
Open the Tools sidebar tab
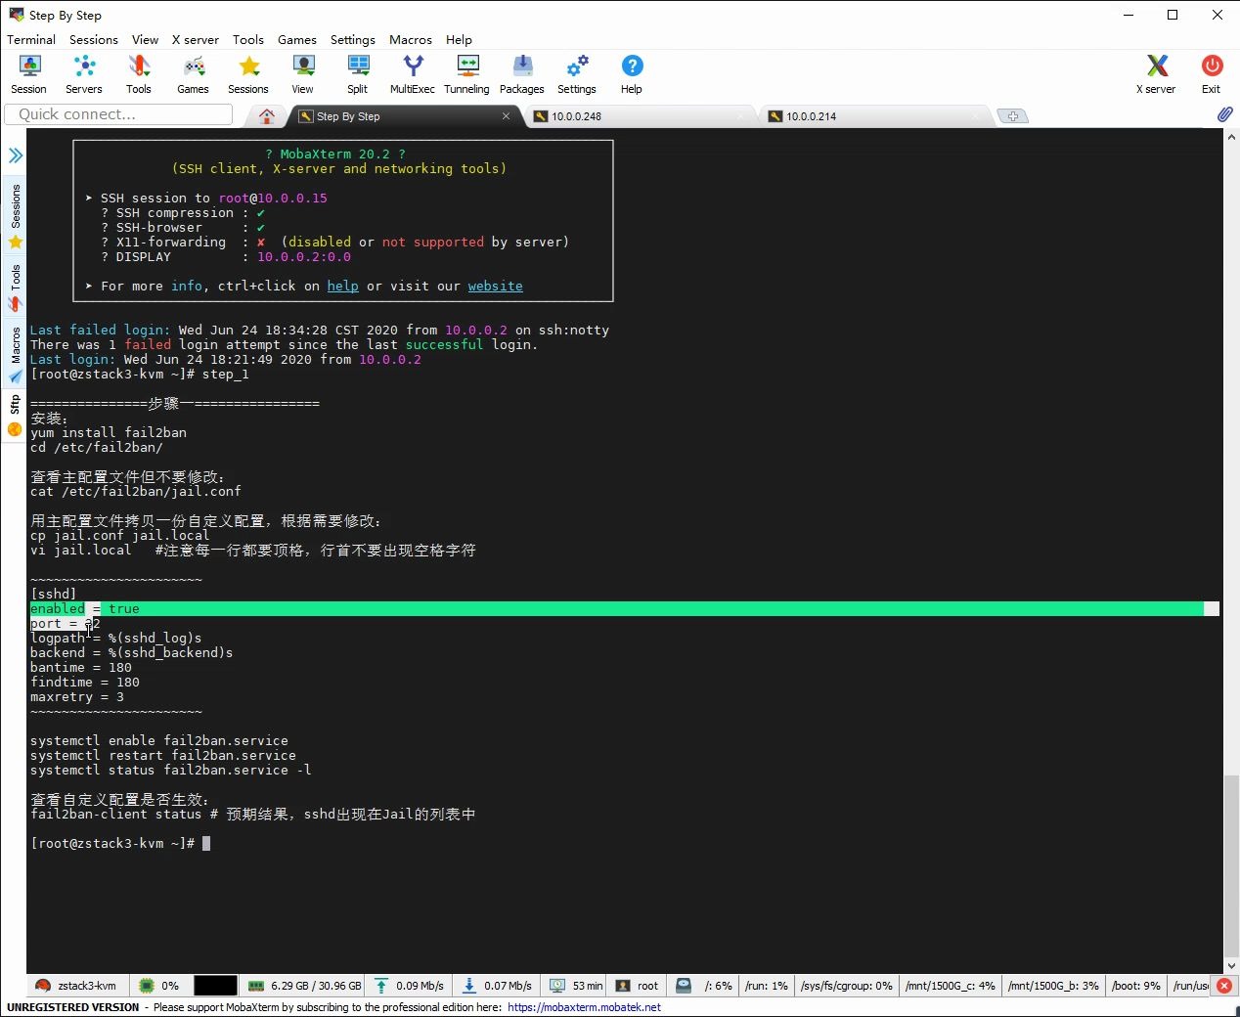coord(15,287)
